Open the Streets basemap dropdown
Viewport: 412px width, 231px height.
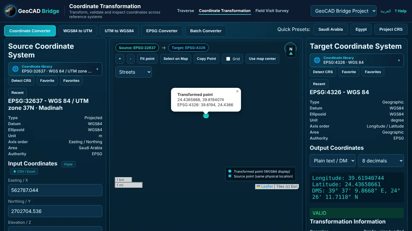coord(134,72)
